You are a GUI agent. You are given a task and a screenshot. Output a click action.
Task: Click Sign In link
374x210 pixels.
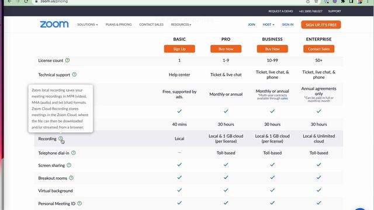288,24
